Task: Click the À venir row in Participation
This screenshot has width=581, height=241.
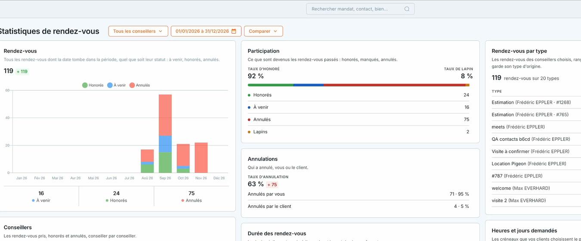Action: coord(358,107)
